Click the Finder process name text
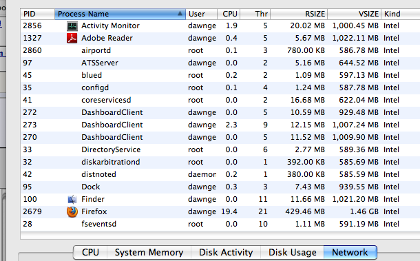420x261 pixels. tap(93, 200)
